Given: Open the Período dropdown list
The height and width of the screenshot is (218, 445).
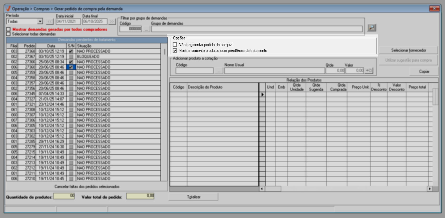Looking at the screenshot, I should [x=40, y=21].
